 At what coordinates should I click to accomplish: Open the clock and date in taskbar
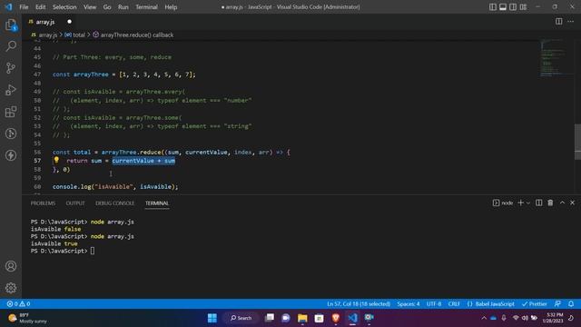pyautogui.click(x=553, y=318)
